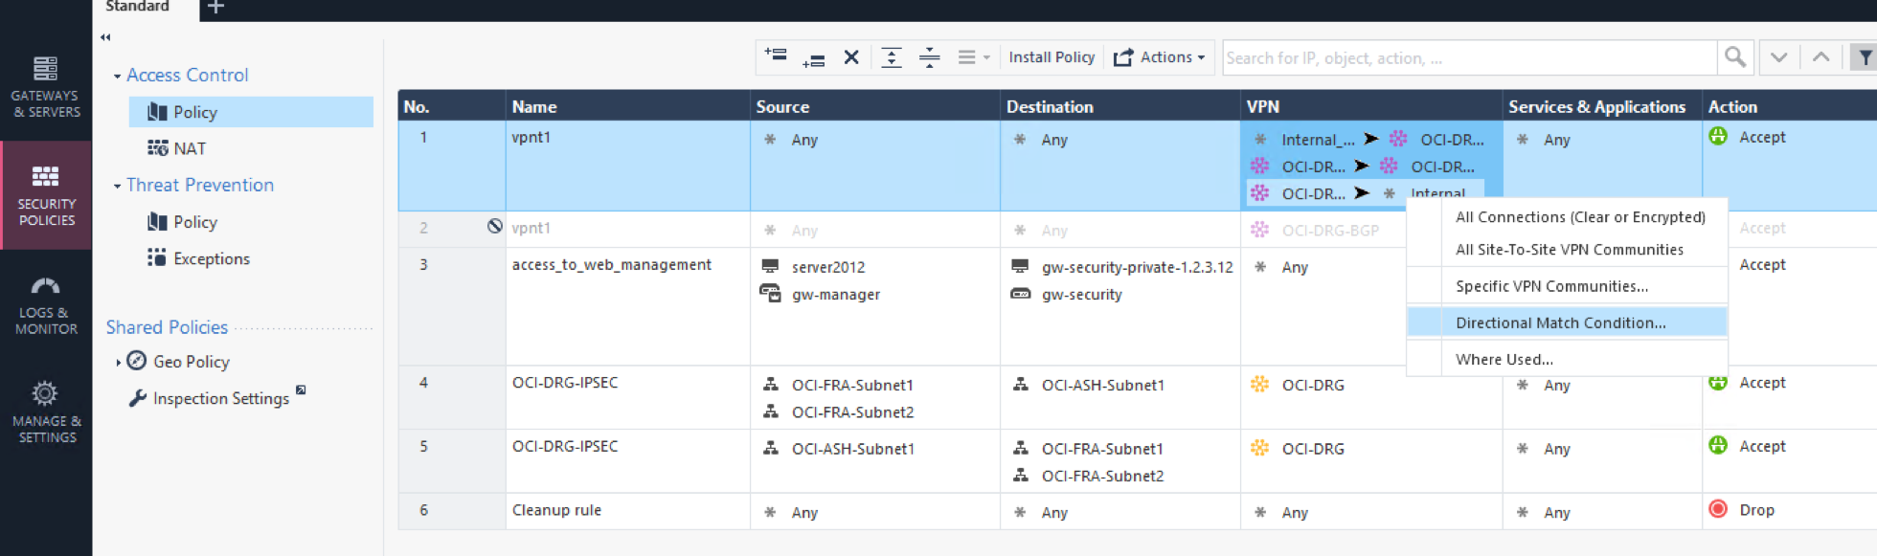This screenshot has width=1877, height=556.
Task: Open the Manage & Settings view
Action: pos(45,412)
